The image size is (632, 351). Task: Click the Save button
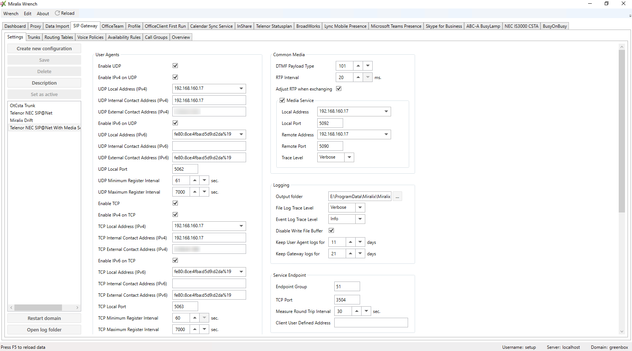coord(44,60)
